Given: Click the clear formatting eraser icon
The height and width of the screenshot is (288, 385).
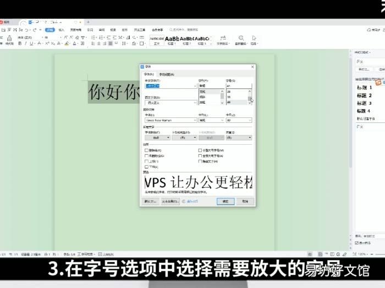Looking at the screenshot, I should pyautogui.click(x=77, y=37).
